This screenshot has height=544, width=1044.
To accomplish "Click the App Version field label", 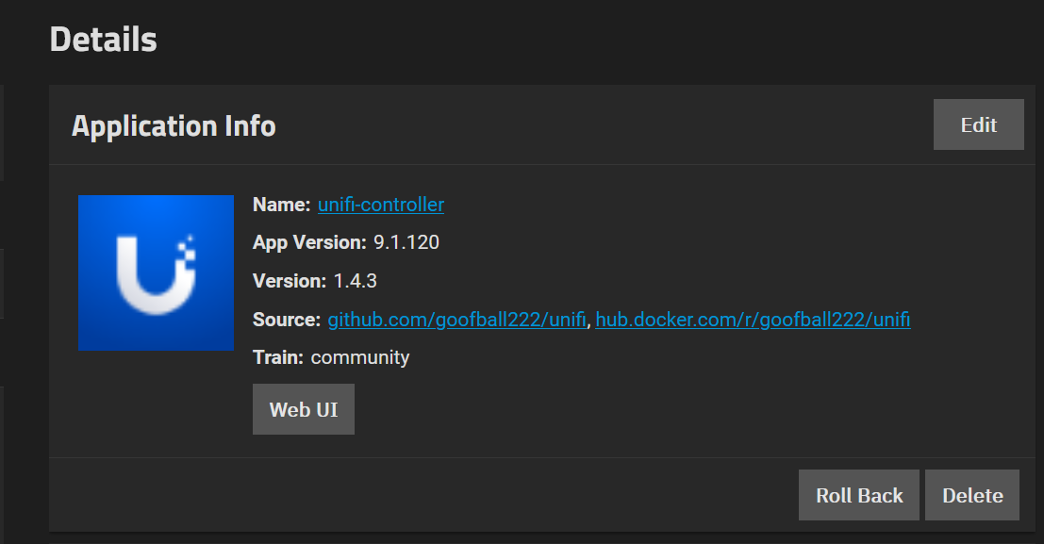I will (309, 242).
